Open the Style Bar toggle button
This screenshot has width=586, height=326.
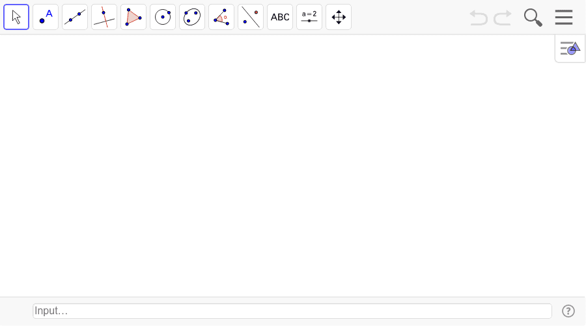570,48
